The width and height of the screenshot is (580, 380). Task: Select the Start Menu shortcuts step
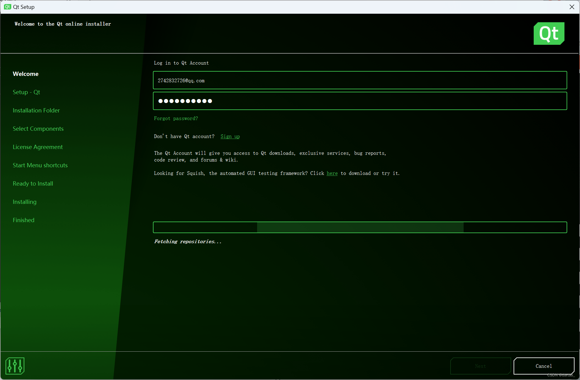(x=40, y=165)
